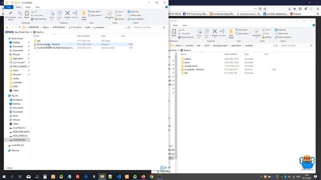Select module_name folder in back modules window
Viewport: 321px width, 180px height.
coord(191,66)
